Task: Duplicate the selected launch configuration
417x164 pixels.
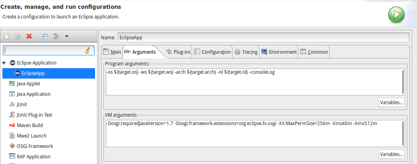Action: (18, 36)
